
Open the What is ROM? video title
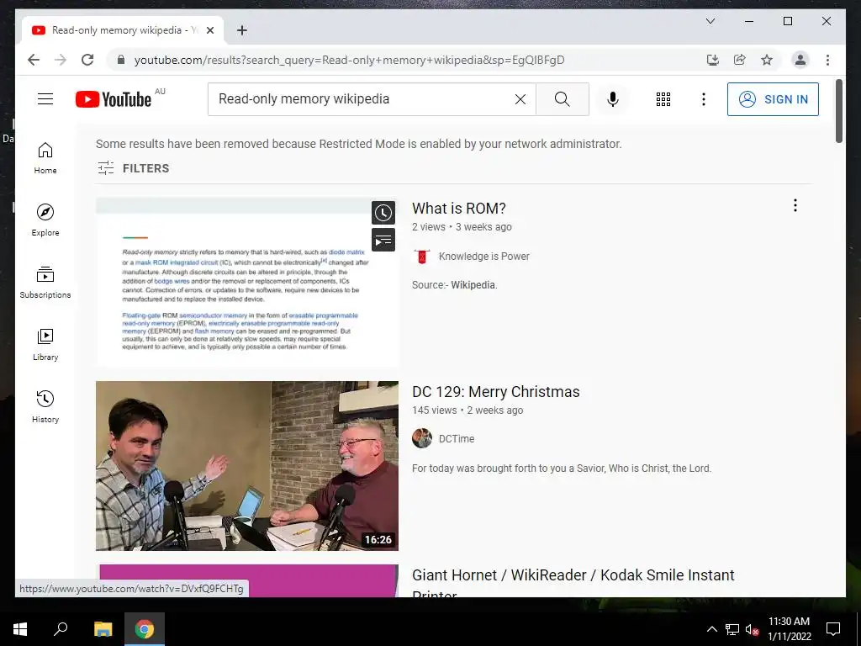[x=458, y=209]
